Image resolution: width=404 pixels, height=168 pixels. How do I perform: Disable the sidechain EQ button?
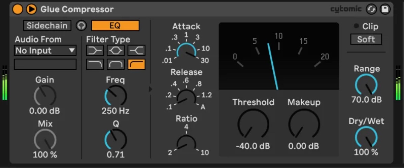pos(115,26)
